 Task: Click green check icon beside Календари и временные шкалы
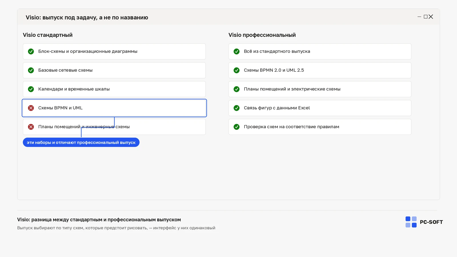(31, 89)
